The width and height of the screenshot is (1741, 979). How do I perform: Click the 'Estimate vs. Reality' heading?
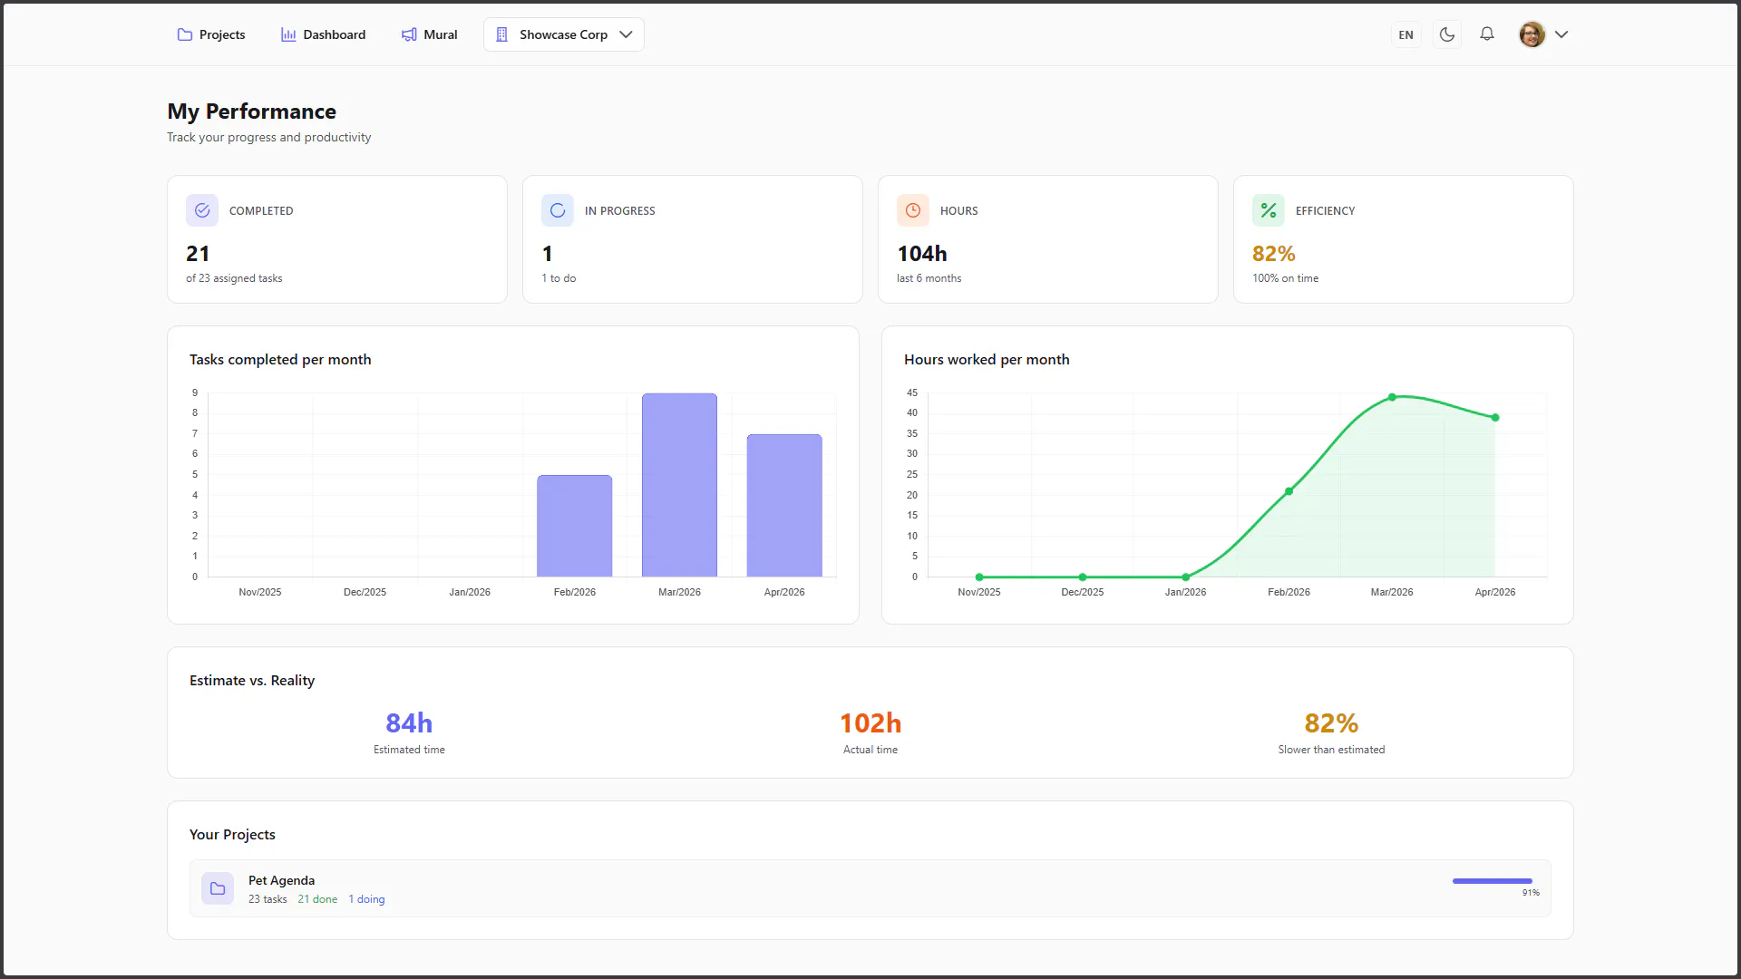252,681
